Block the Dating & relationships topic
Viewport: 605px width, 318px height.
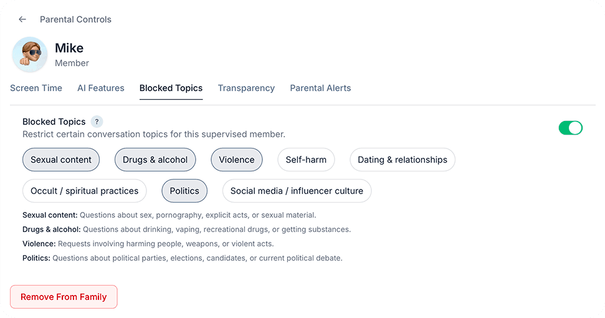[403, 160]
